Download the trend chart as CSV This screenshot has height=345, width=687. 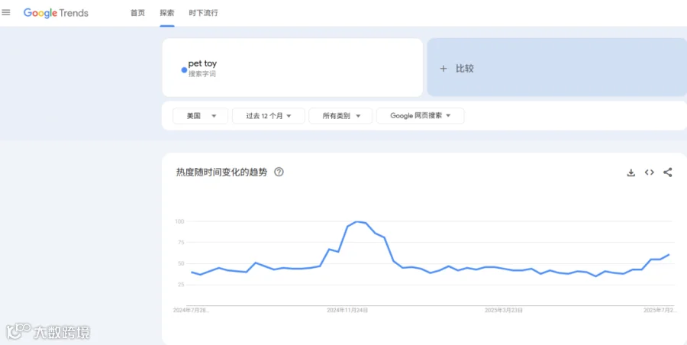point(631,172)
